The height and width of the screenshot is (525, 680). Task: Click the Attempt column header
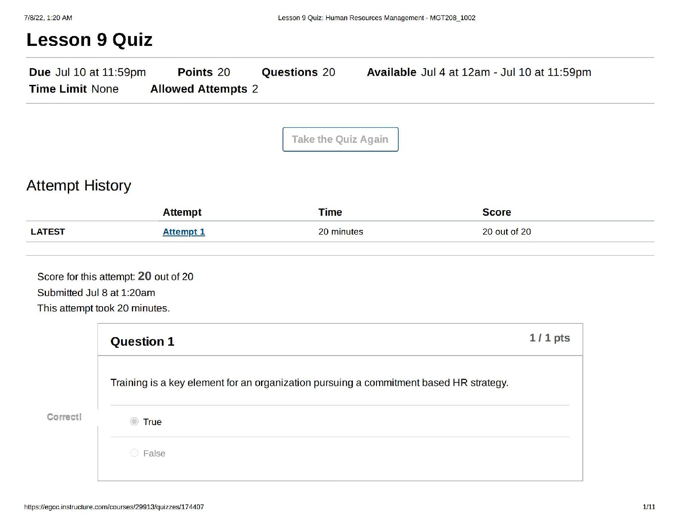182,212
